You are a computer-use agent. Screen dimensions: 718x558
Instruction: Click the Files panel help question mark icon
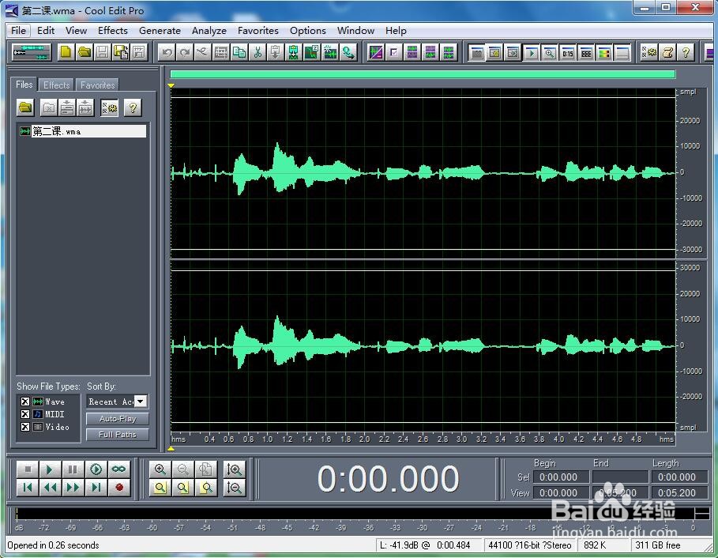tap(133, 108)
